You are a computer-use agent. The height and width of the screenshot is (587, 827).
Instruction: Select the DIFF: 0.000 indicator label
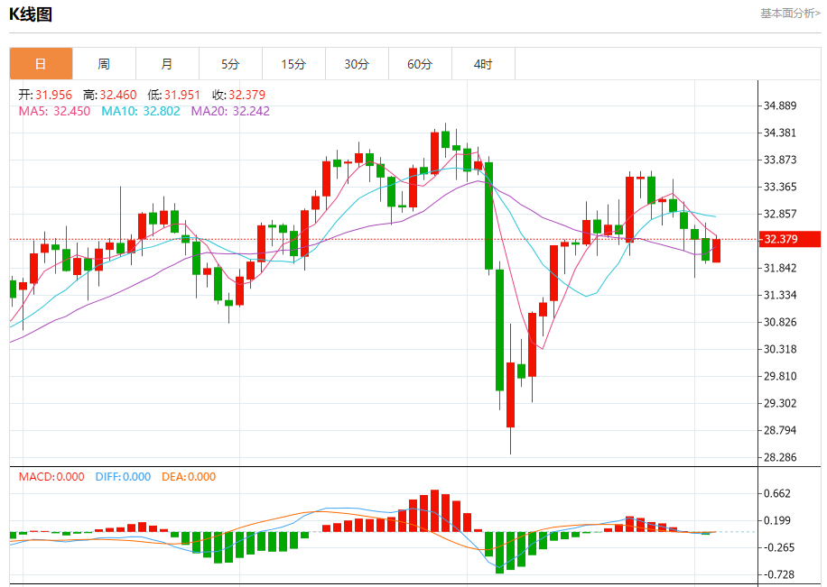(x=122, y=477)
